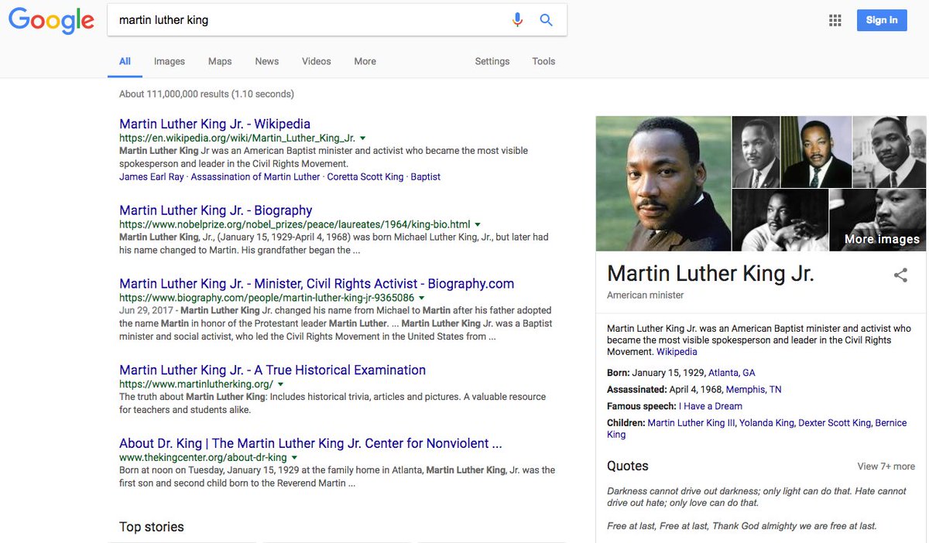Expand the nobelprize.org result URL dropdown arrow
This screenshot has width=929, height=543.
coord(478,224)
